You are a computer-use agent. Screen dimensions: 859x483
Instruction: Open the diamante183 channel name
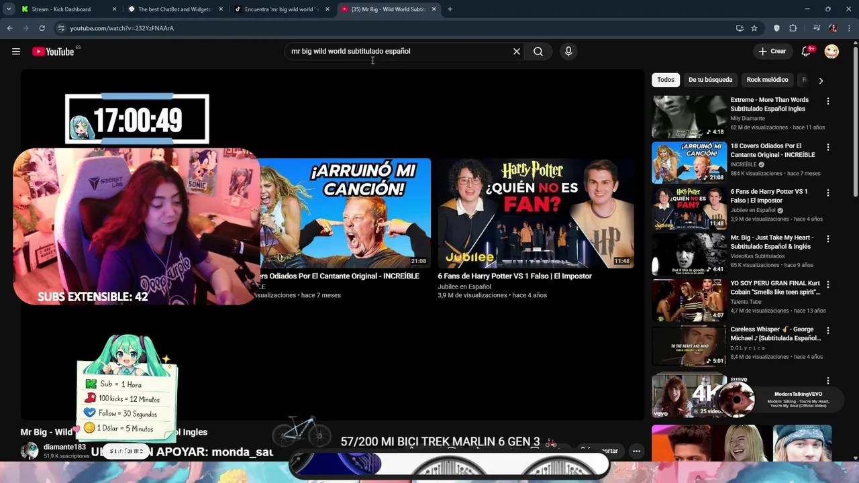(64, 447)
